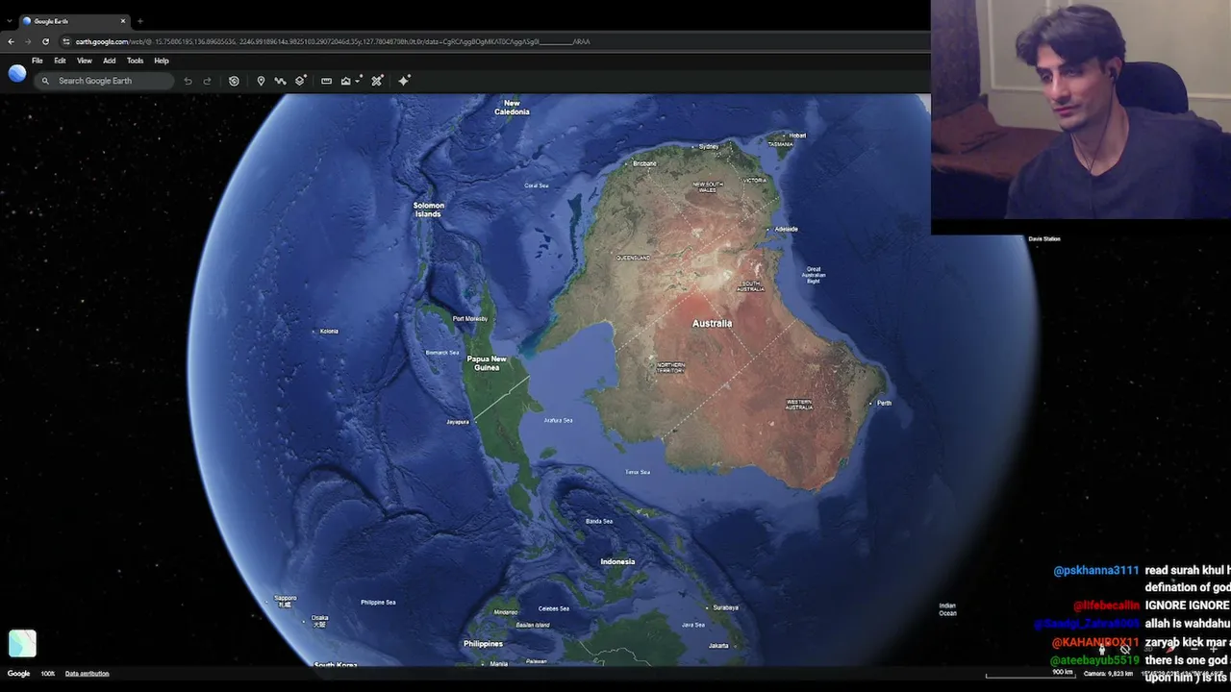Screen dimensions: 1231x692
Task: Click the Indonesia country label
Action: pyautogui.click(x=617, y=561)
